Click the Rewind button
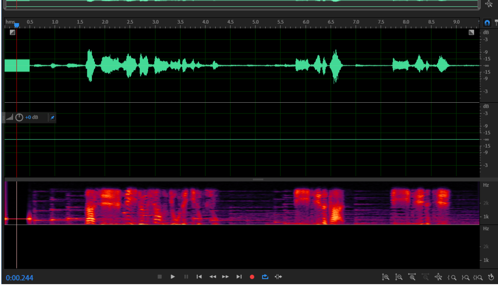498x285 pixels. point(212,277)
